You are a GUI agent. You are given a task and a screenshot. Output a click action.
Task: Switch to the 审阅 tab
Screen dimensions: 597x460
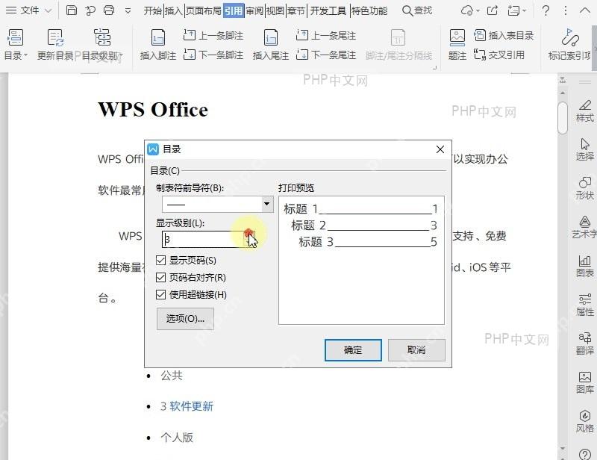[254, 10]
